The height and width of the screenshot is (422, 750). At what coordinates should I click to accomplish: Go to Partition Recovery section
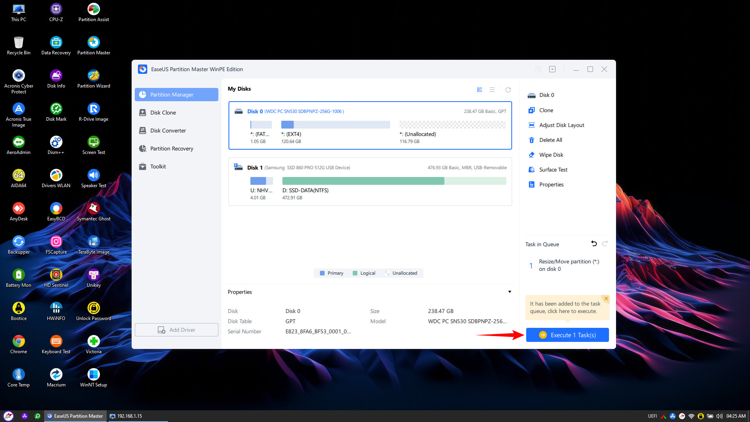pyautogui.click(x=171, y=148)
